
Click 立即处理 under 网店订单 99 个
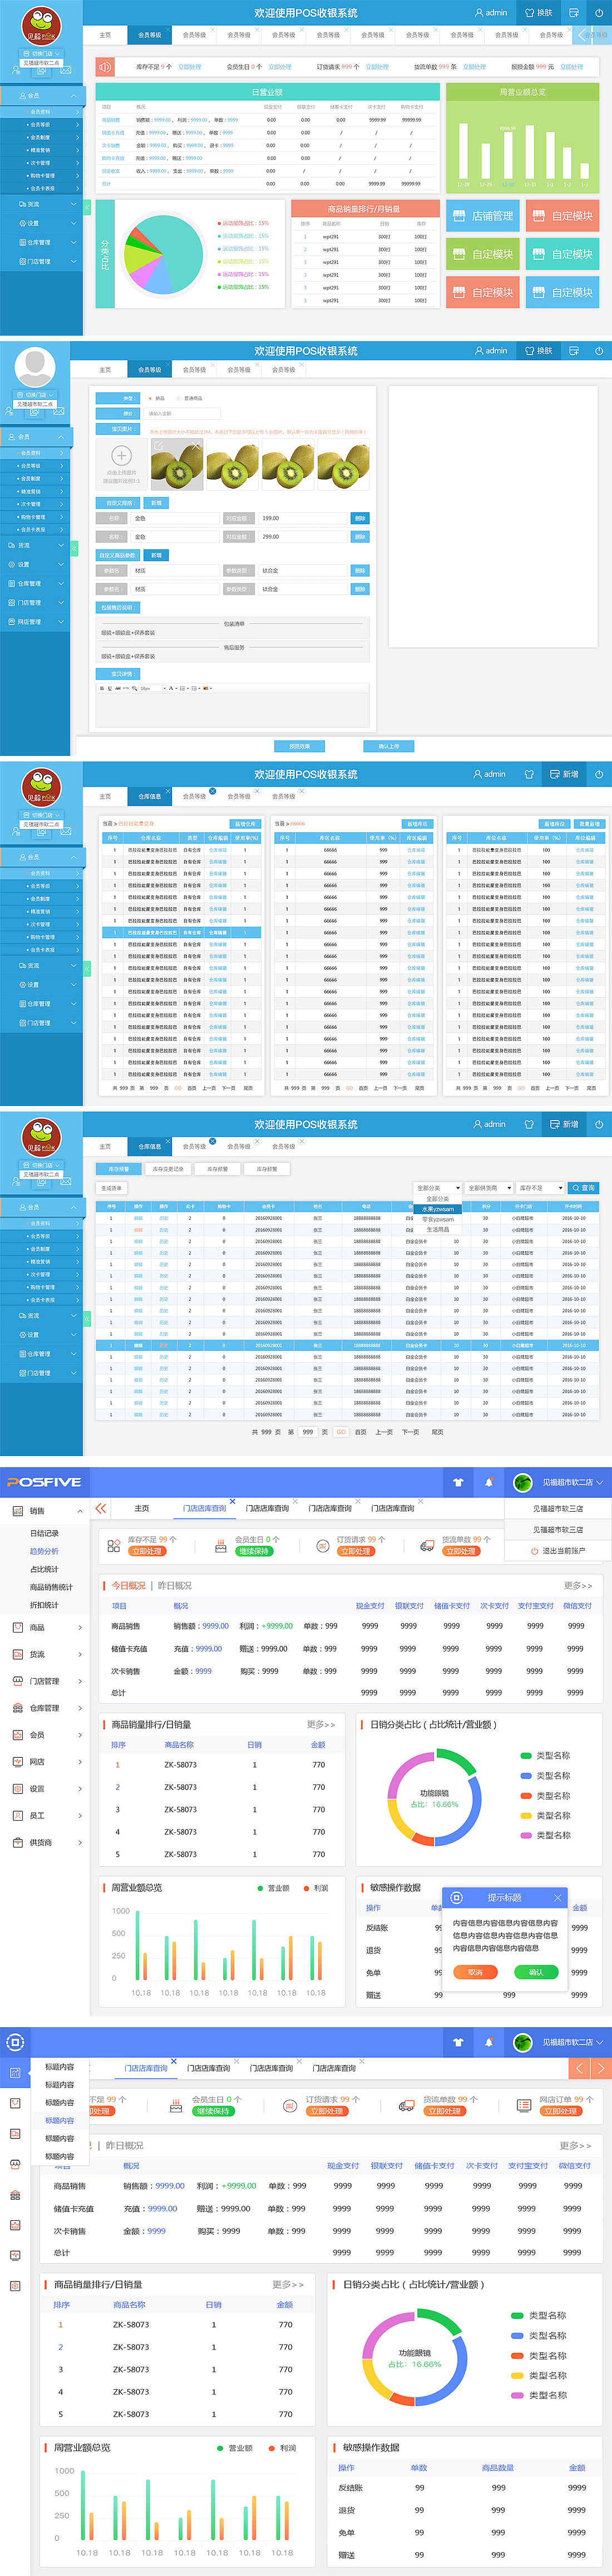(x=560, y=2111)
